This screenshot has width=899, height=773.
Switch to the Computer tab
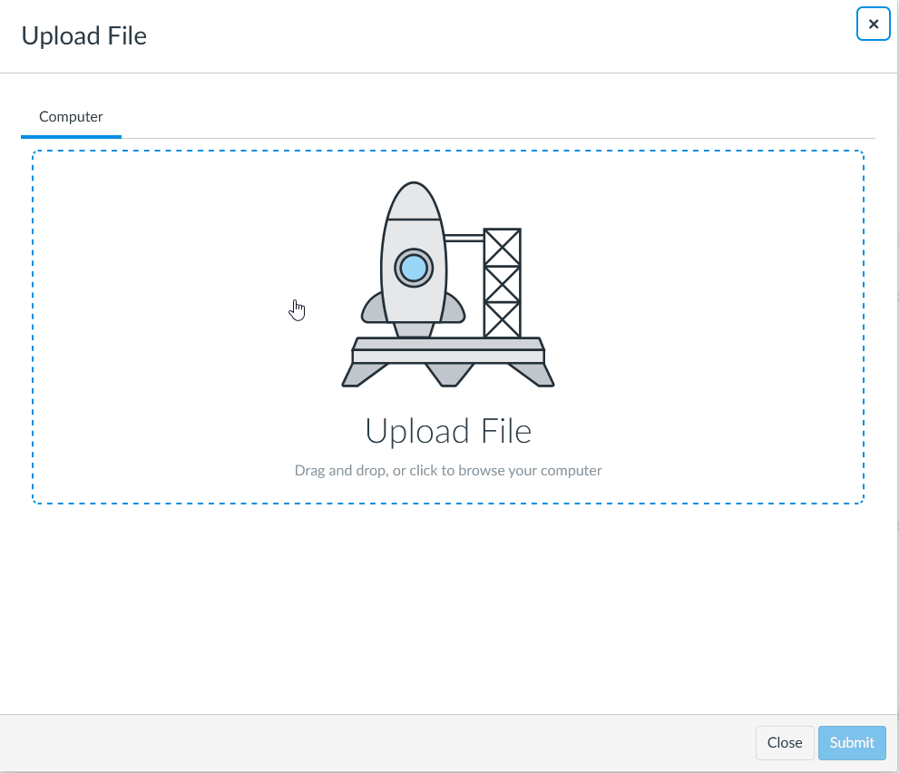[x=71, y=117]
